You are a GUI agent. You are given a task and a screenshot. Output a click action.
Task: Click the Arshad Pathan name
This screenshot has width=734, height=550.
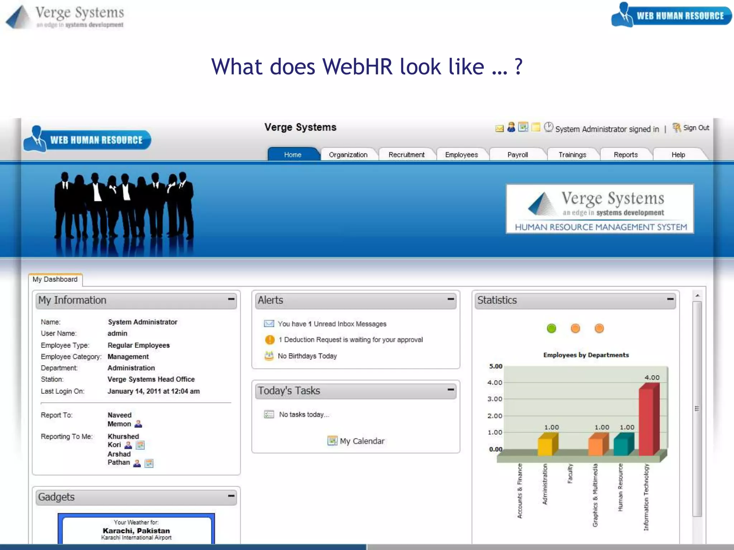(119, 458)
